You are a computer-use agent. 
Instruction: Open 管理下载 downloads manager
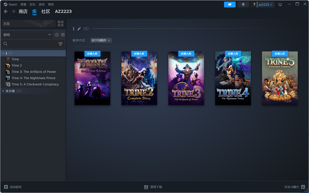tap(153, 187)
